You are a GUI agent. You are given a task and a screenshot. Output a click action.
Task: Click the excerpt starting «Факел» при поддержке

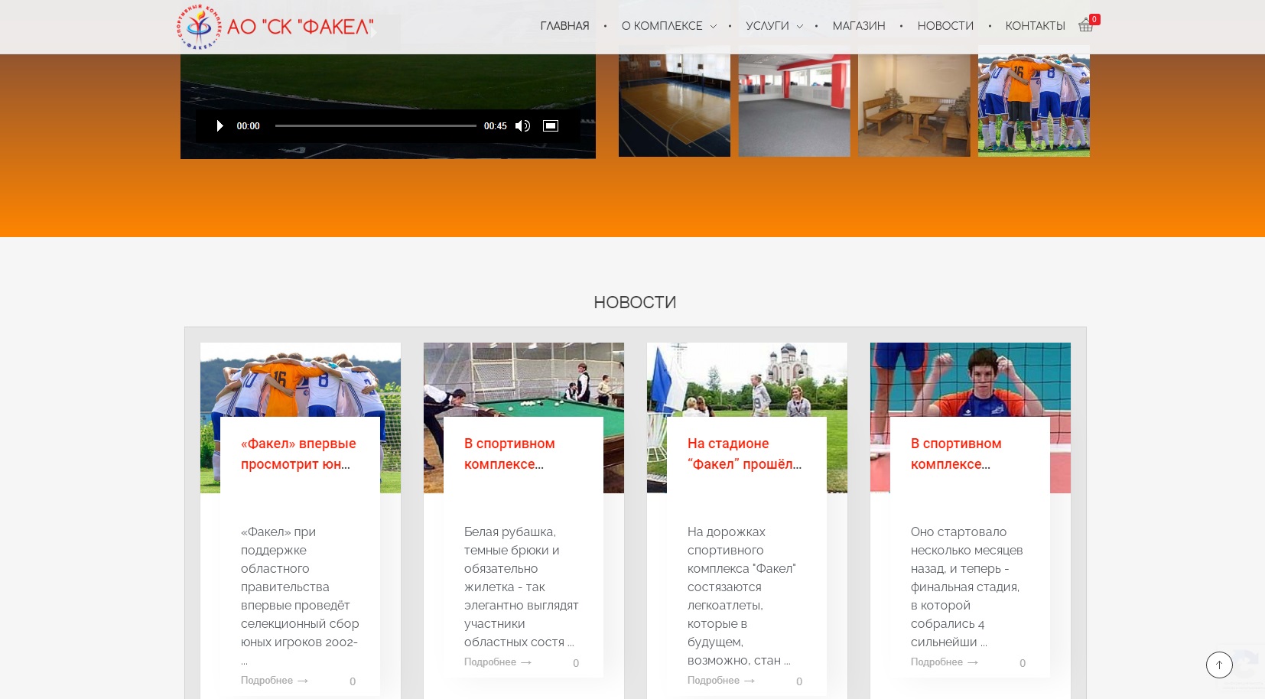click(x=300, y=596)
